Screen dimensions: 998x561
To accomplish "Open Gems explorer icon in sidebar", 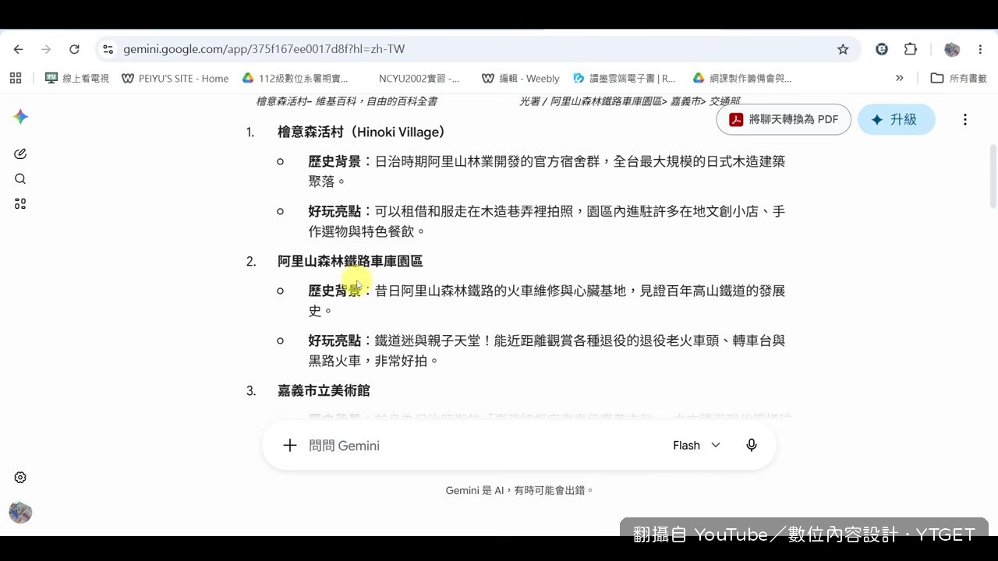I will point(20,203).
